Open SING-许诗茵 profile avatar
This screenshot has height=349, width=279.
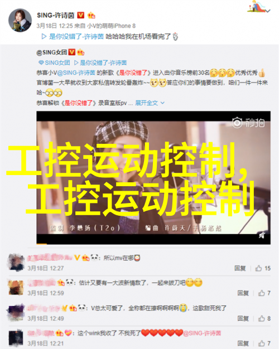pyautogui.click(x=20, y=21)
